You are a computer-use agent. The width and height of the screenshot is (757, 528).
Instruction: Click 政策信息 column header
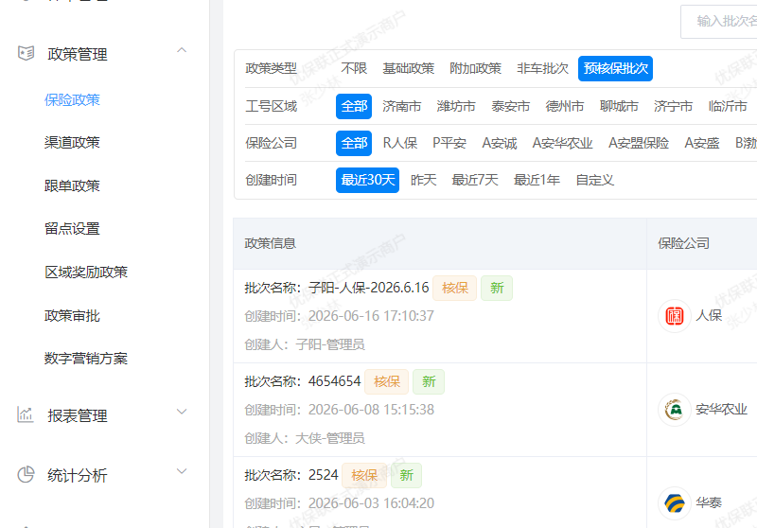tap(271, 243)
